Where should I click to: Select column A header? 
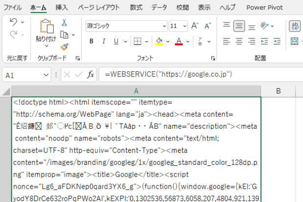coord(136,91)
